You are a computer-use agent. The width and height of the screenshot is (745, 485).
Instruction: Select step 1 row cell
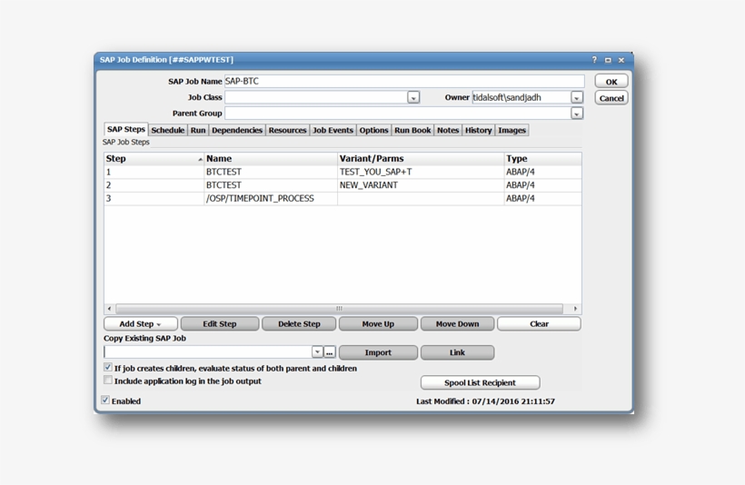tap(154, 172)
